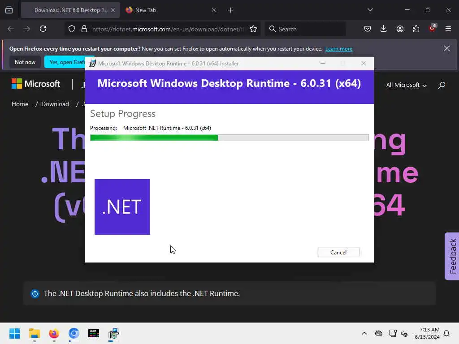The height and width of the screenshot is (344, 459).
Task: Go to Home breadcrumb link
Action: click(x=20, y=104)
